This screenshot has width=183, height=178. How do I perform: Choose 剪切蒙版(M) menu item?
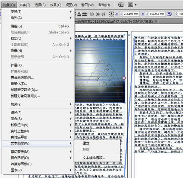(x=38, y=152)
